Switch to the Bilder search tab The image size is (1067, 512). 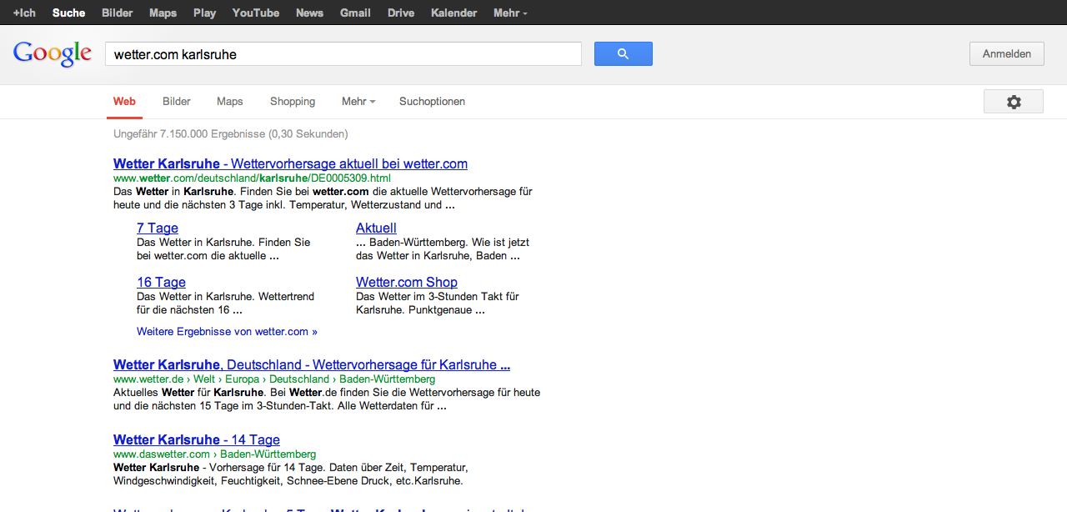[176, 102]
